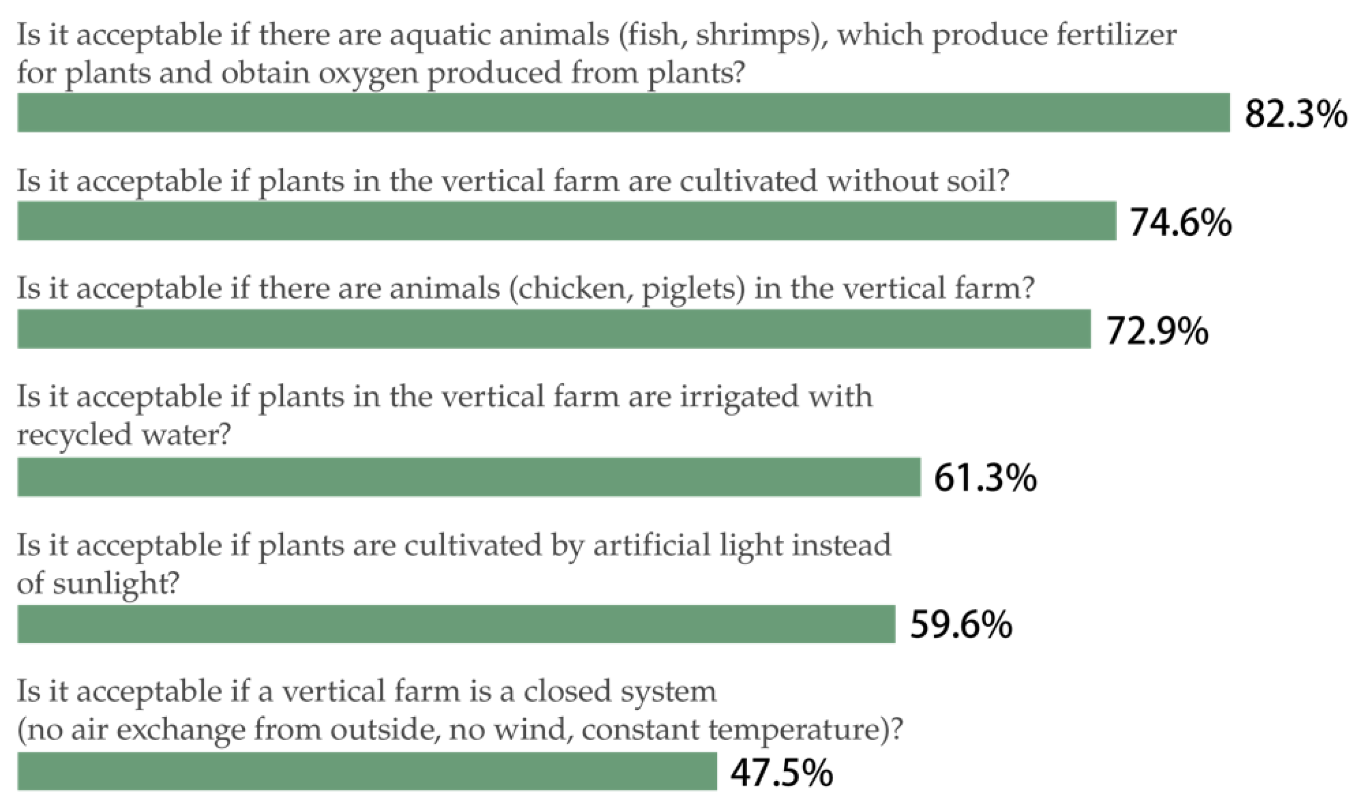Screen dimensions: 1363x811
Task: Select the 61.3% green bar
Action: (x=469, y=477)
